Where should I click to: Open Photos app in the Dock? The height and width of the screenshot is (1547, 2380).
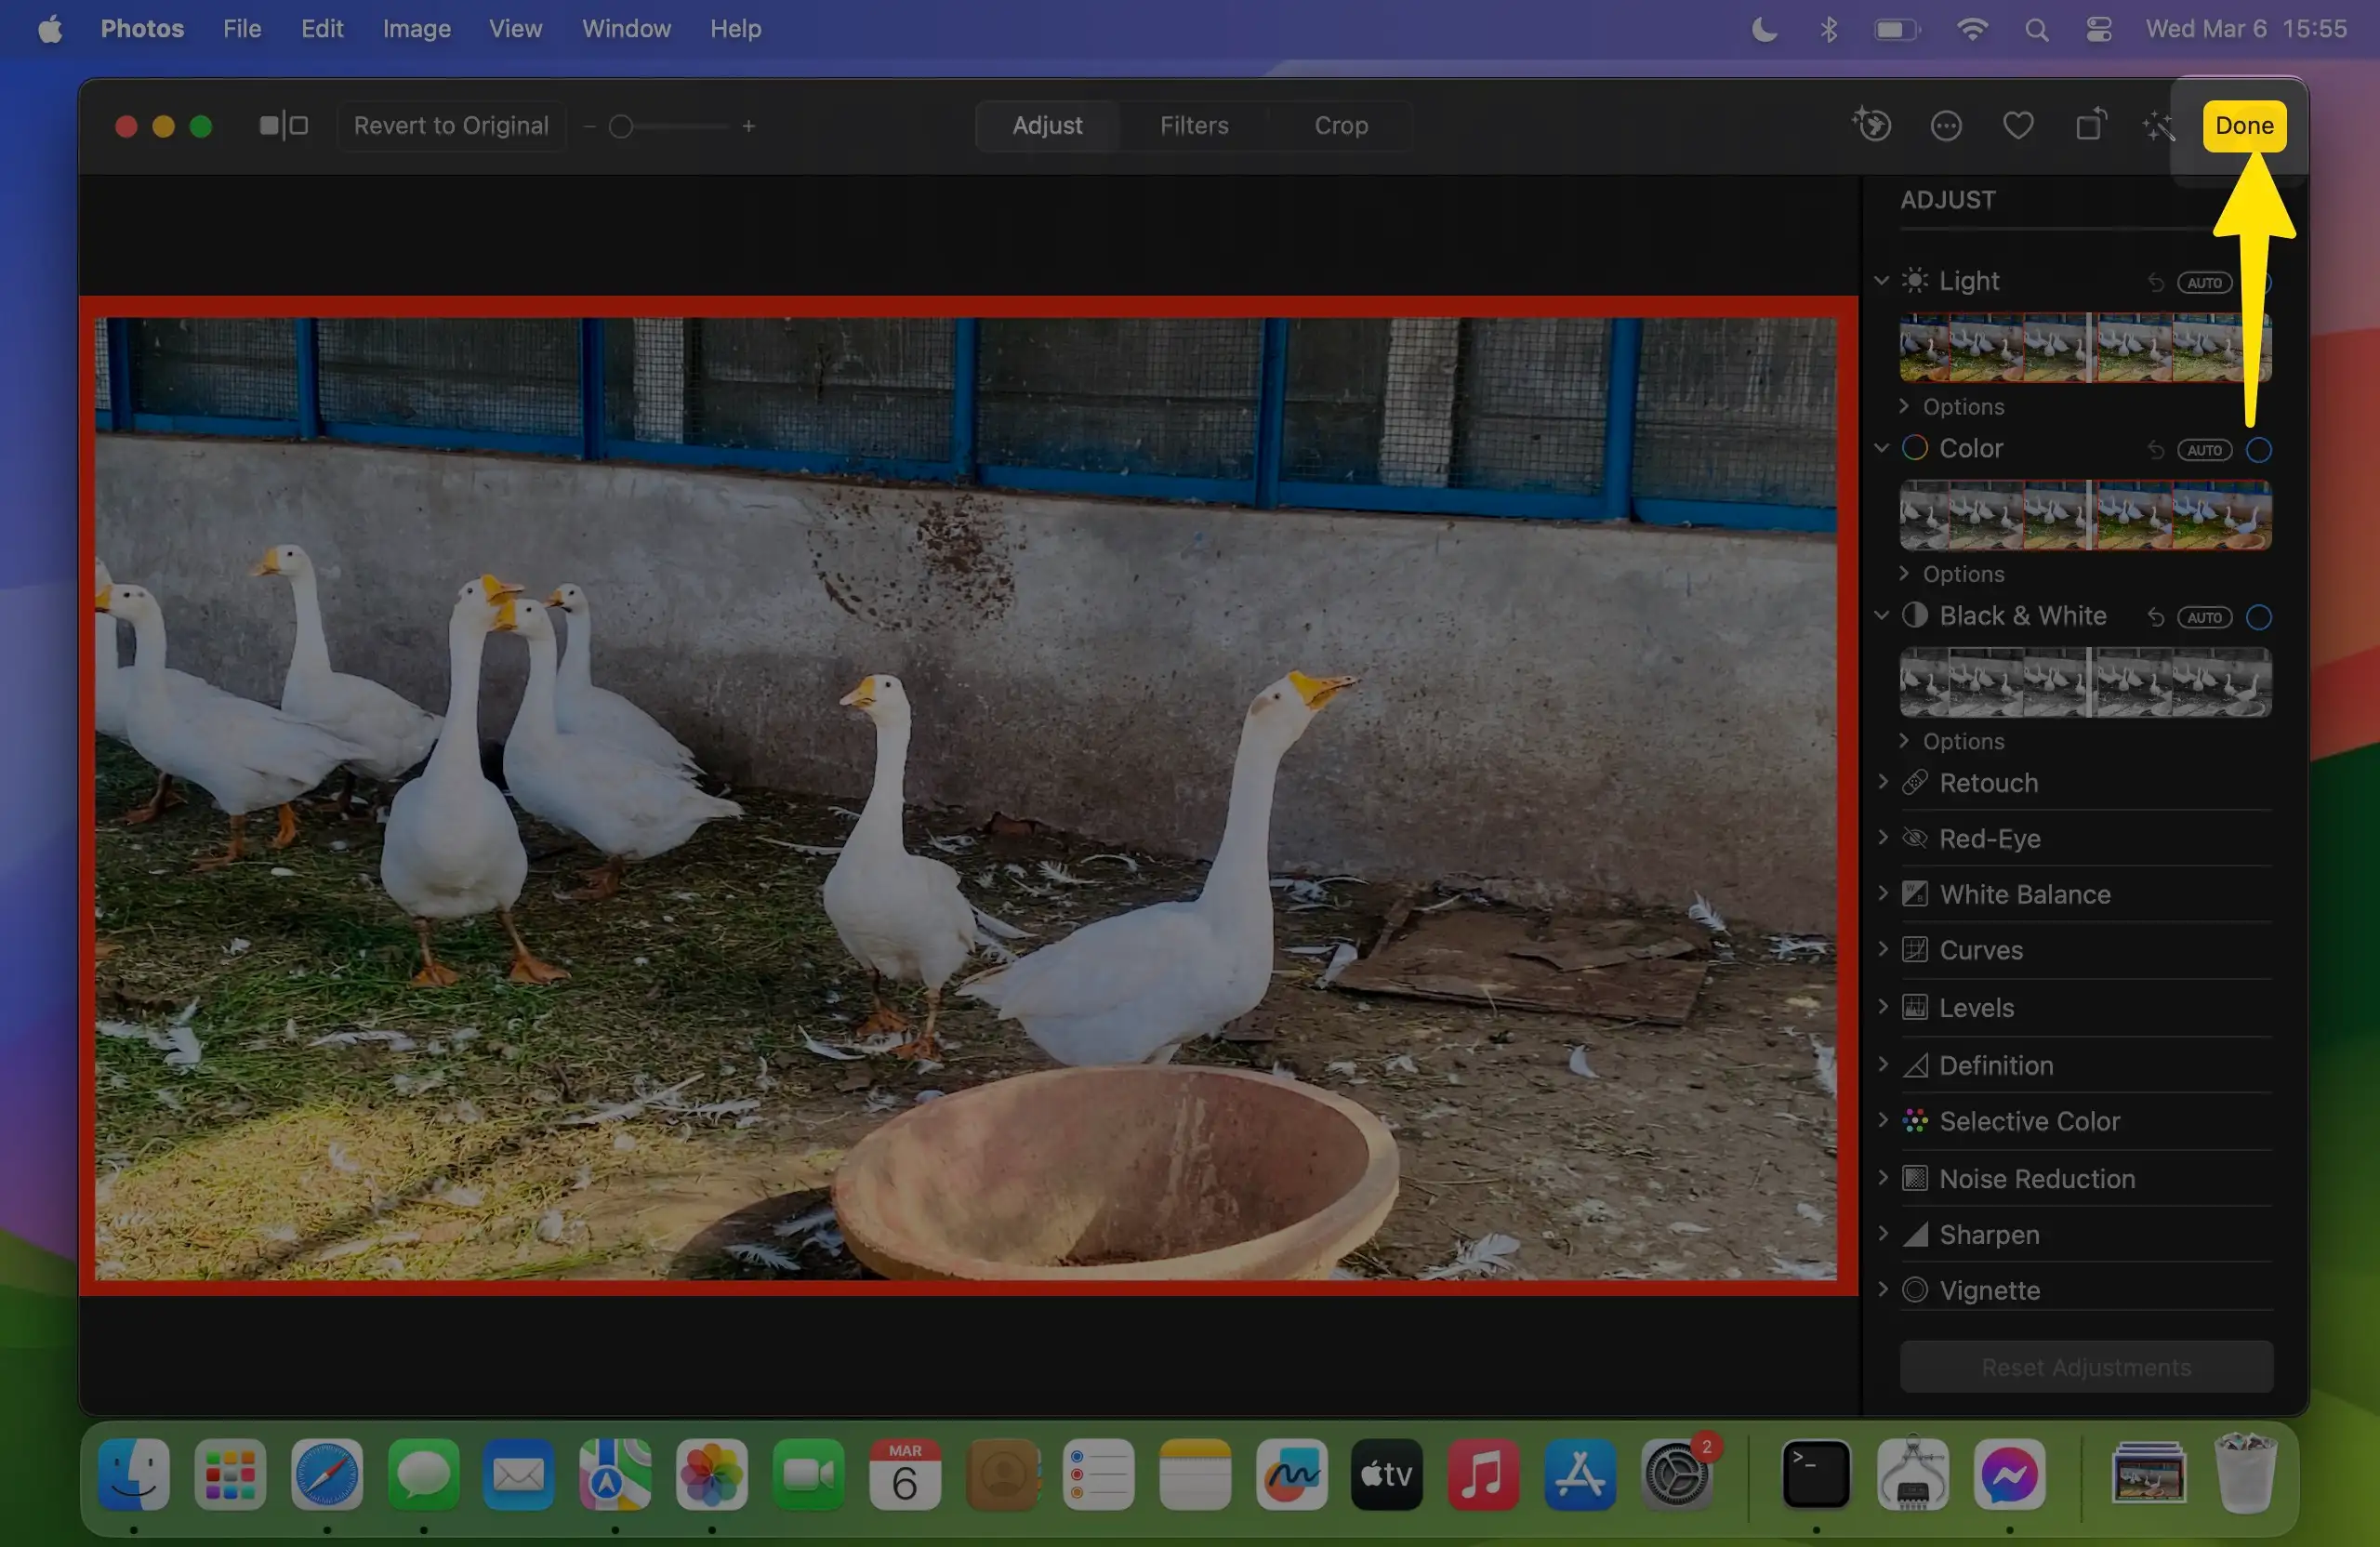tap(711, 1474)
